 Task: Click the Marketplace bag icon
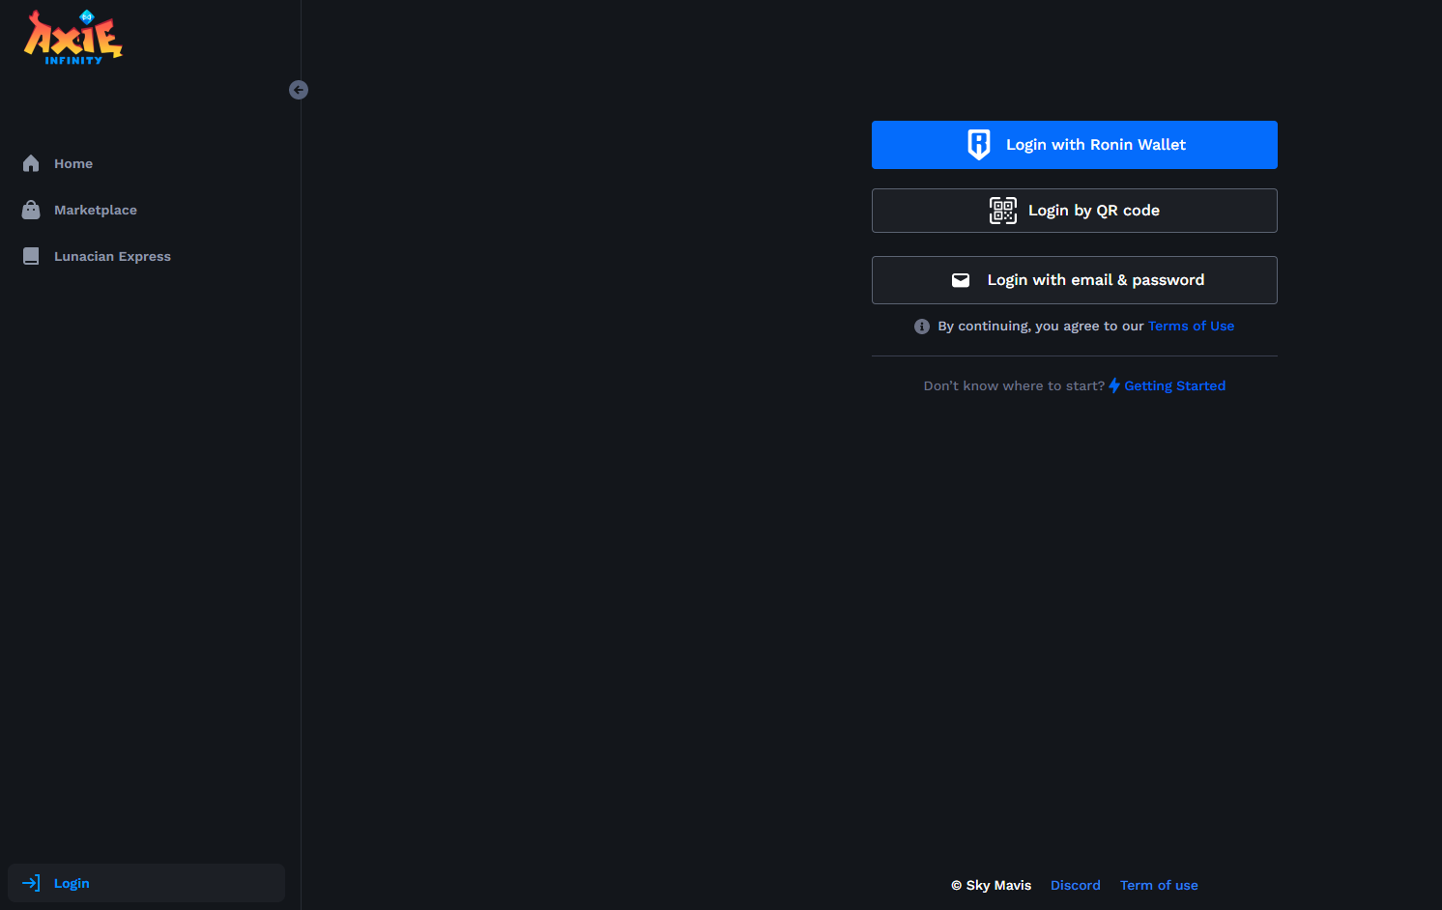(x=31, y=210)
